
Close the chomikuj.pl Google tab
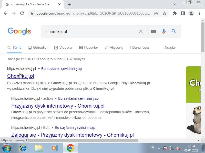[x=59, y=4]
